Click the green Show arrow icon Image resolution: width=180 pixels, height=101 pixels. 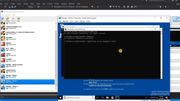click(18, 18)
